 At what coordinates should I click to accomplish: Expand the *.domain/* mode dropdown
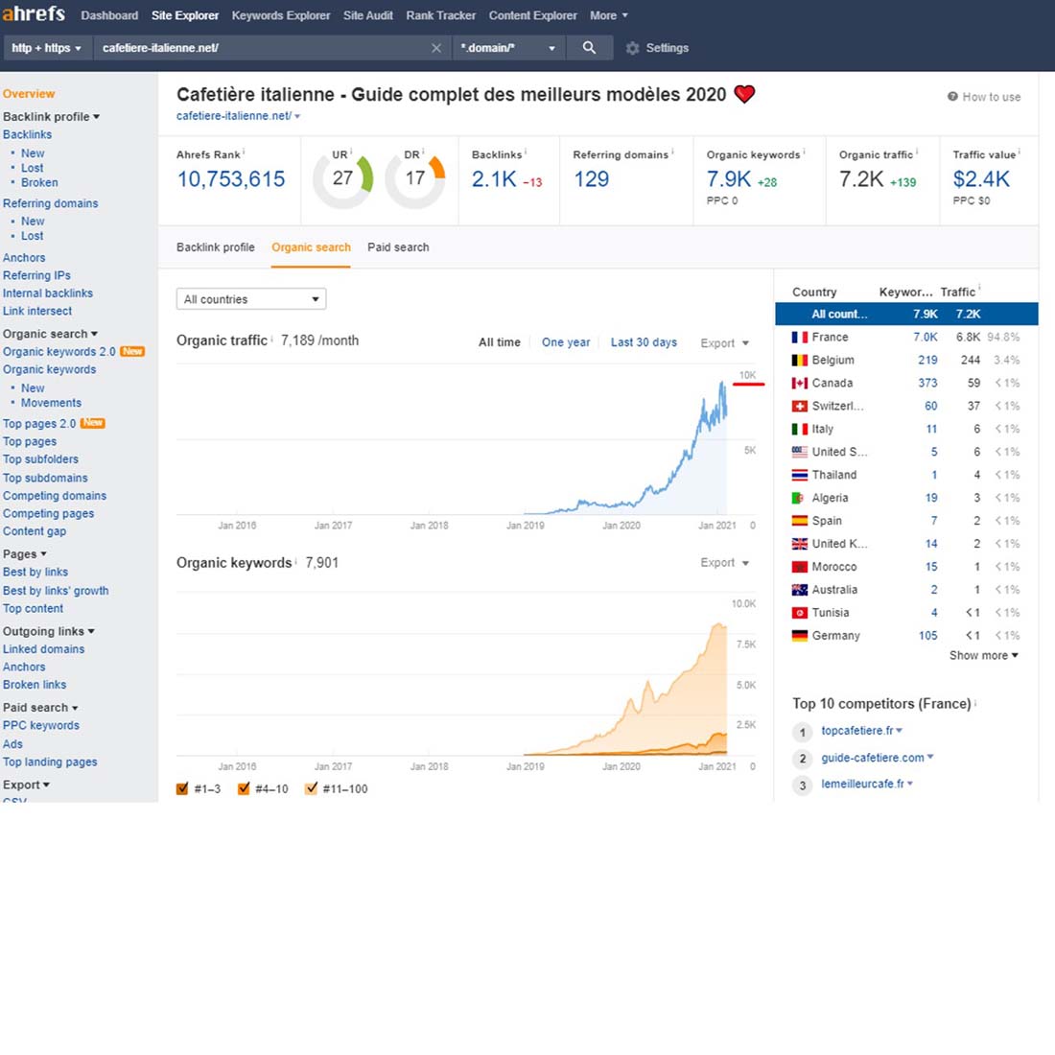(507, 48)
